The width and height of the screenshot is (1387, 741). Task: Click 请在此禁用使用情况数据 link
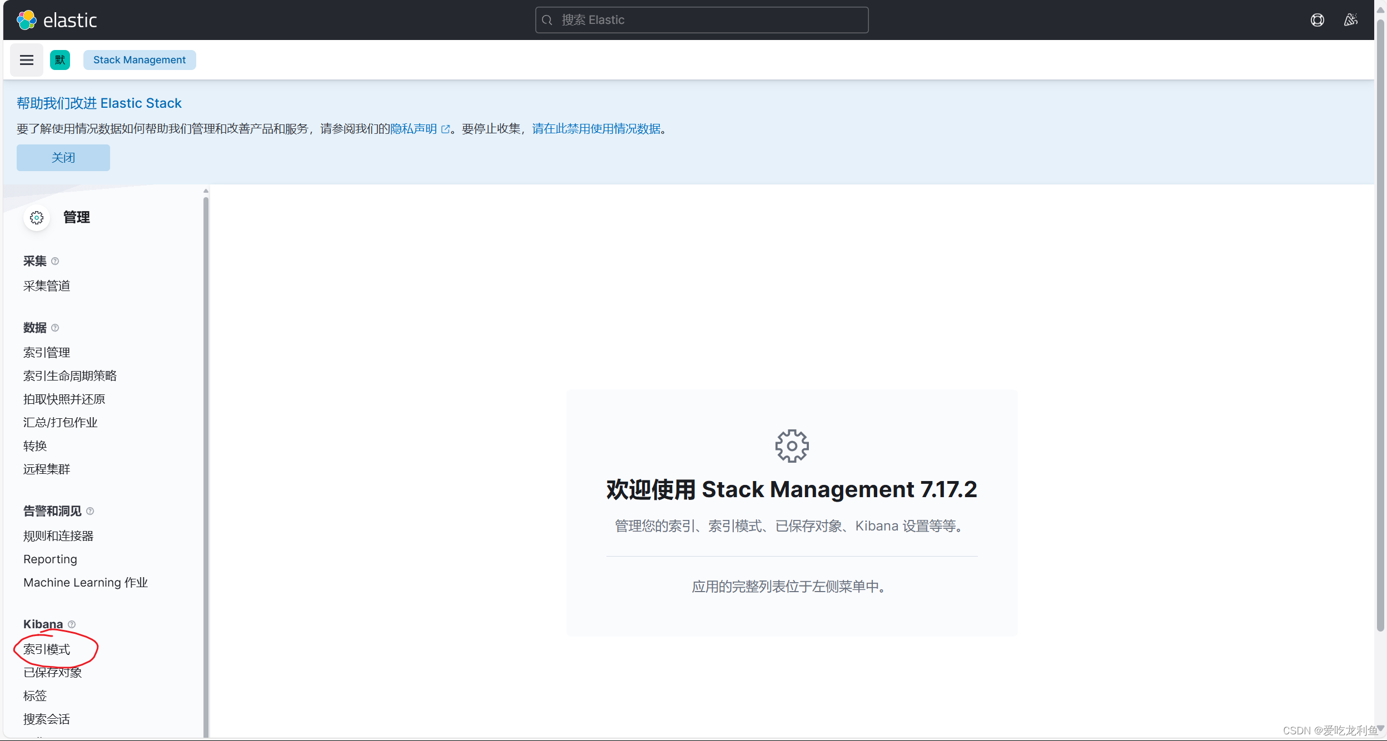596,129
